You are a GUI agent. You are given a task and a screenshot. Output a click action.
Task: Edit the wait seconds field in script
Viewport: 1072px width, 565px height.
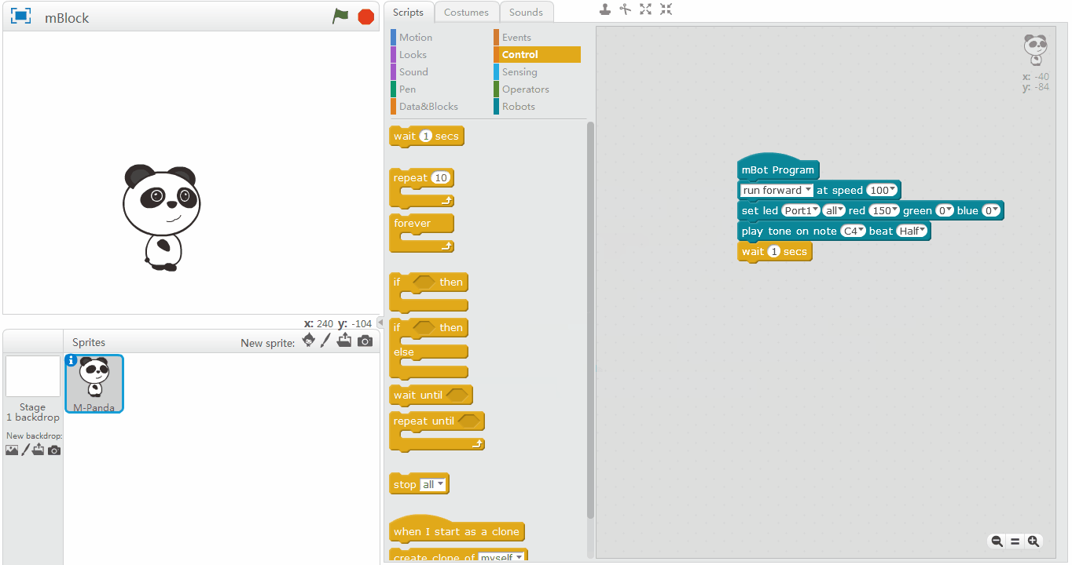[x=773, y=251]
